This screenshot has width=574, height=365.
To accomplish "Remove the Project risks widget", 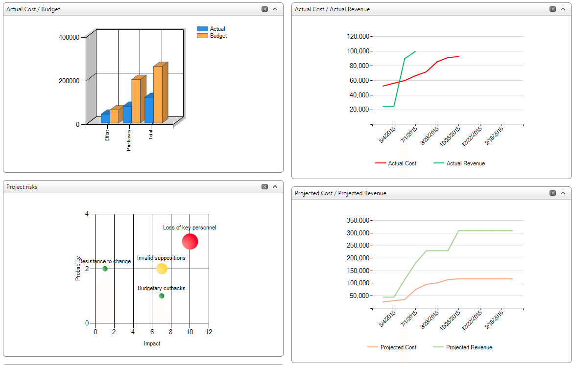I will coord(263,186).
